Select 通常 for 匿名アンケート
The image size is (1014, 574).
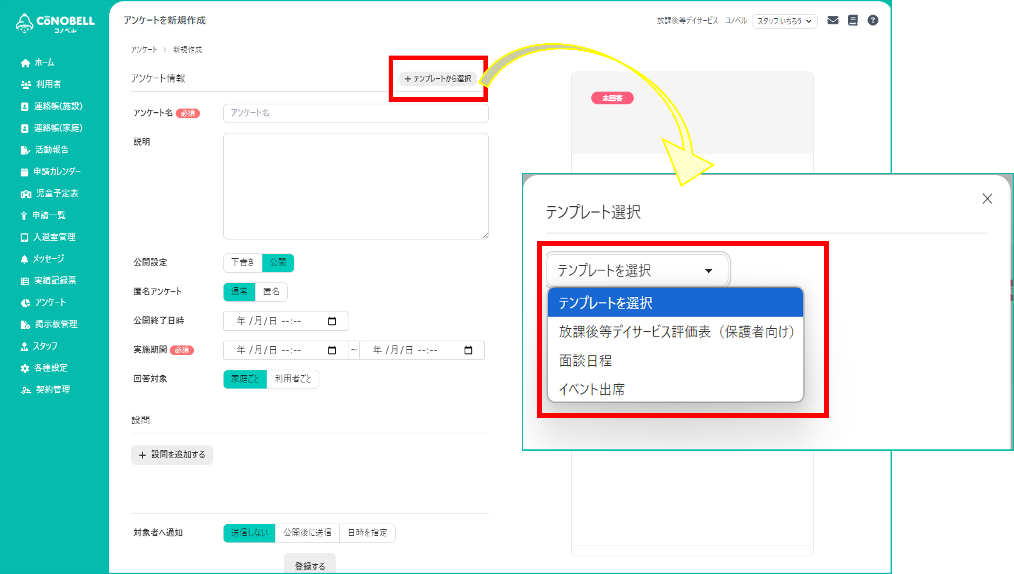coord(239,292)
